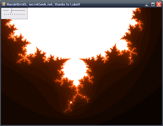Click the application icon in title bar

click(x=4, y=4)
